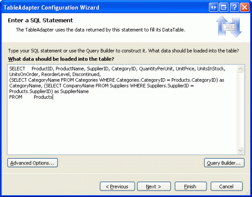The width and height of the screenshot is (252, 197).
Task: Click the window-with-arrow title bar icon
Action: coord(224,7)
